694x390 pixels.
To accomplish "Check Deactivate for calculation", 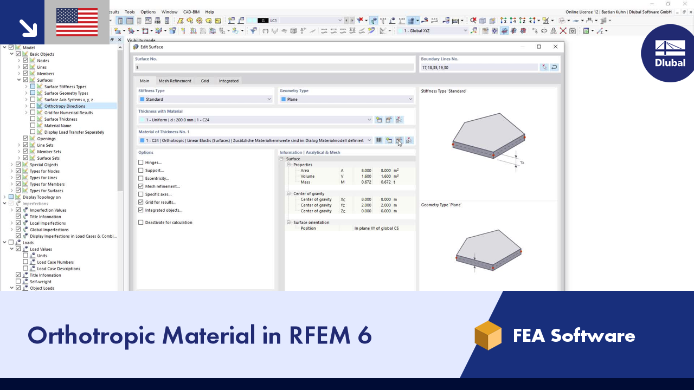I will (x=141, y=223).
